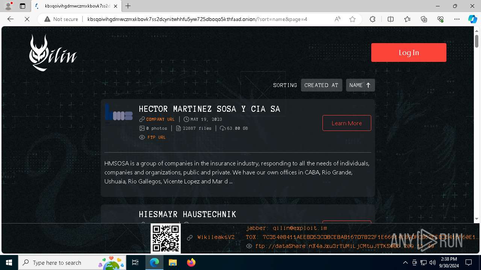This screenshot has width=481, height=270.
Task: Open the Windows Start menu
Action: pos(9,262)
